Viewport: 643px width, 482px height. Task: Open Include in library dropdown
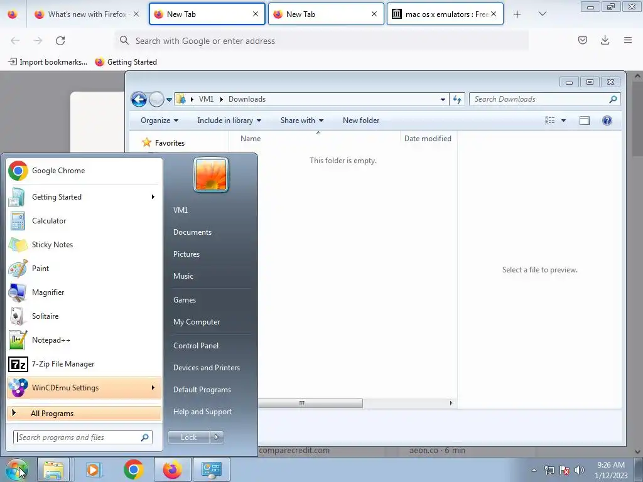click(229, 120)
